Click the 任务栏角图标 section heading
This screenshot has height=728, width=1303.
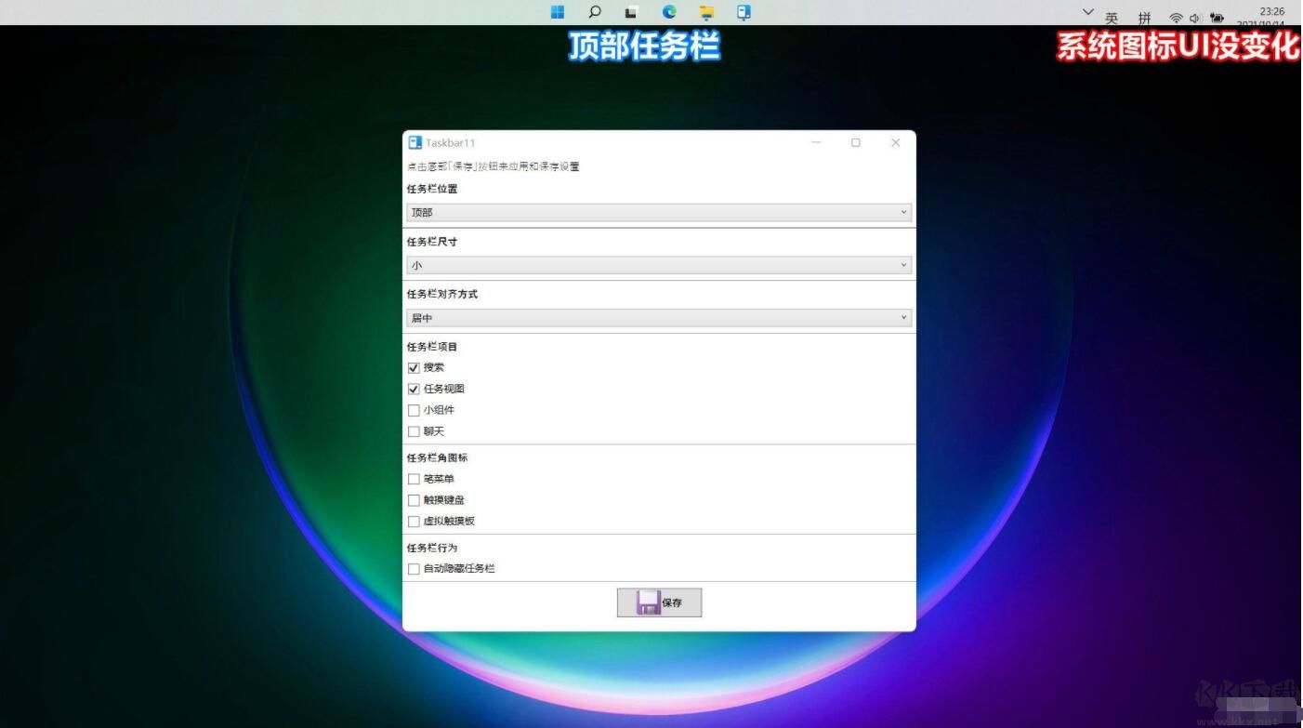tap(437, 457)
